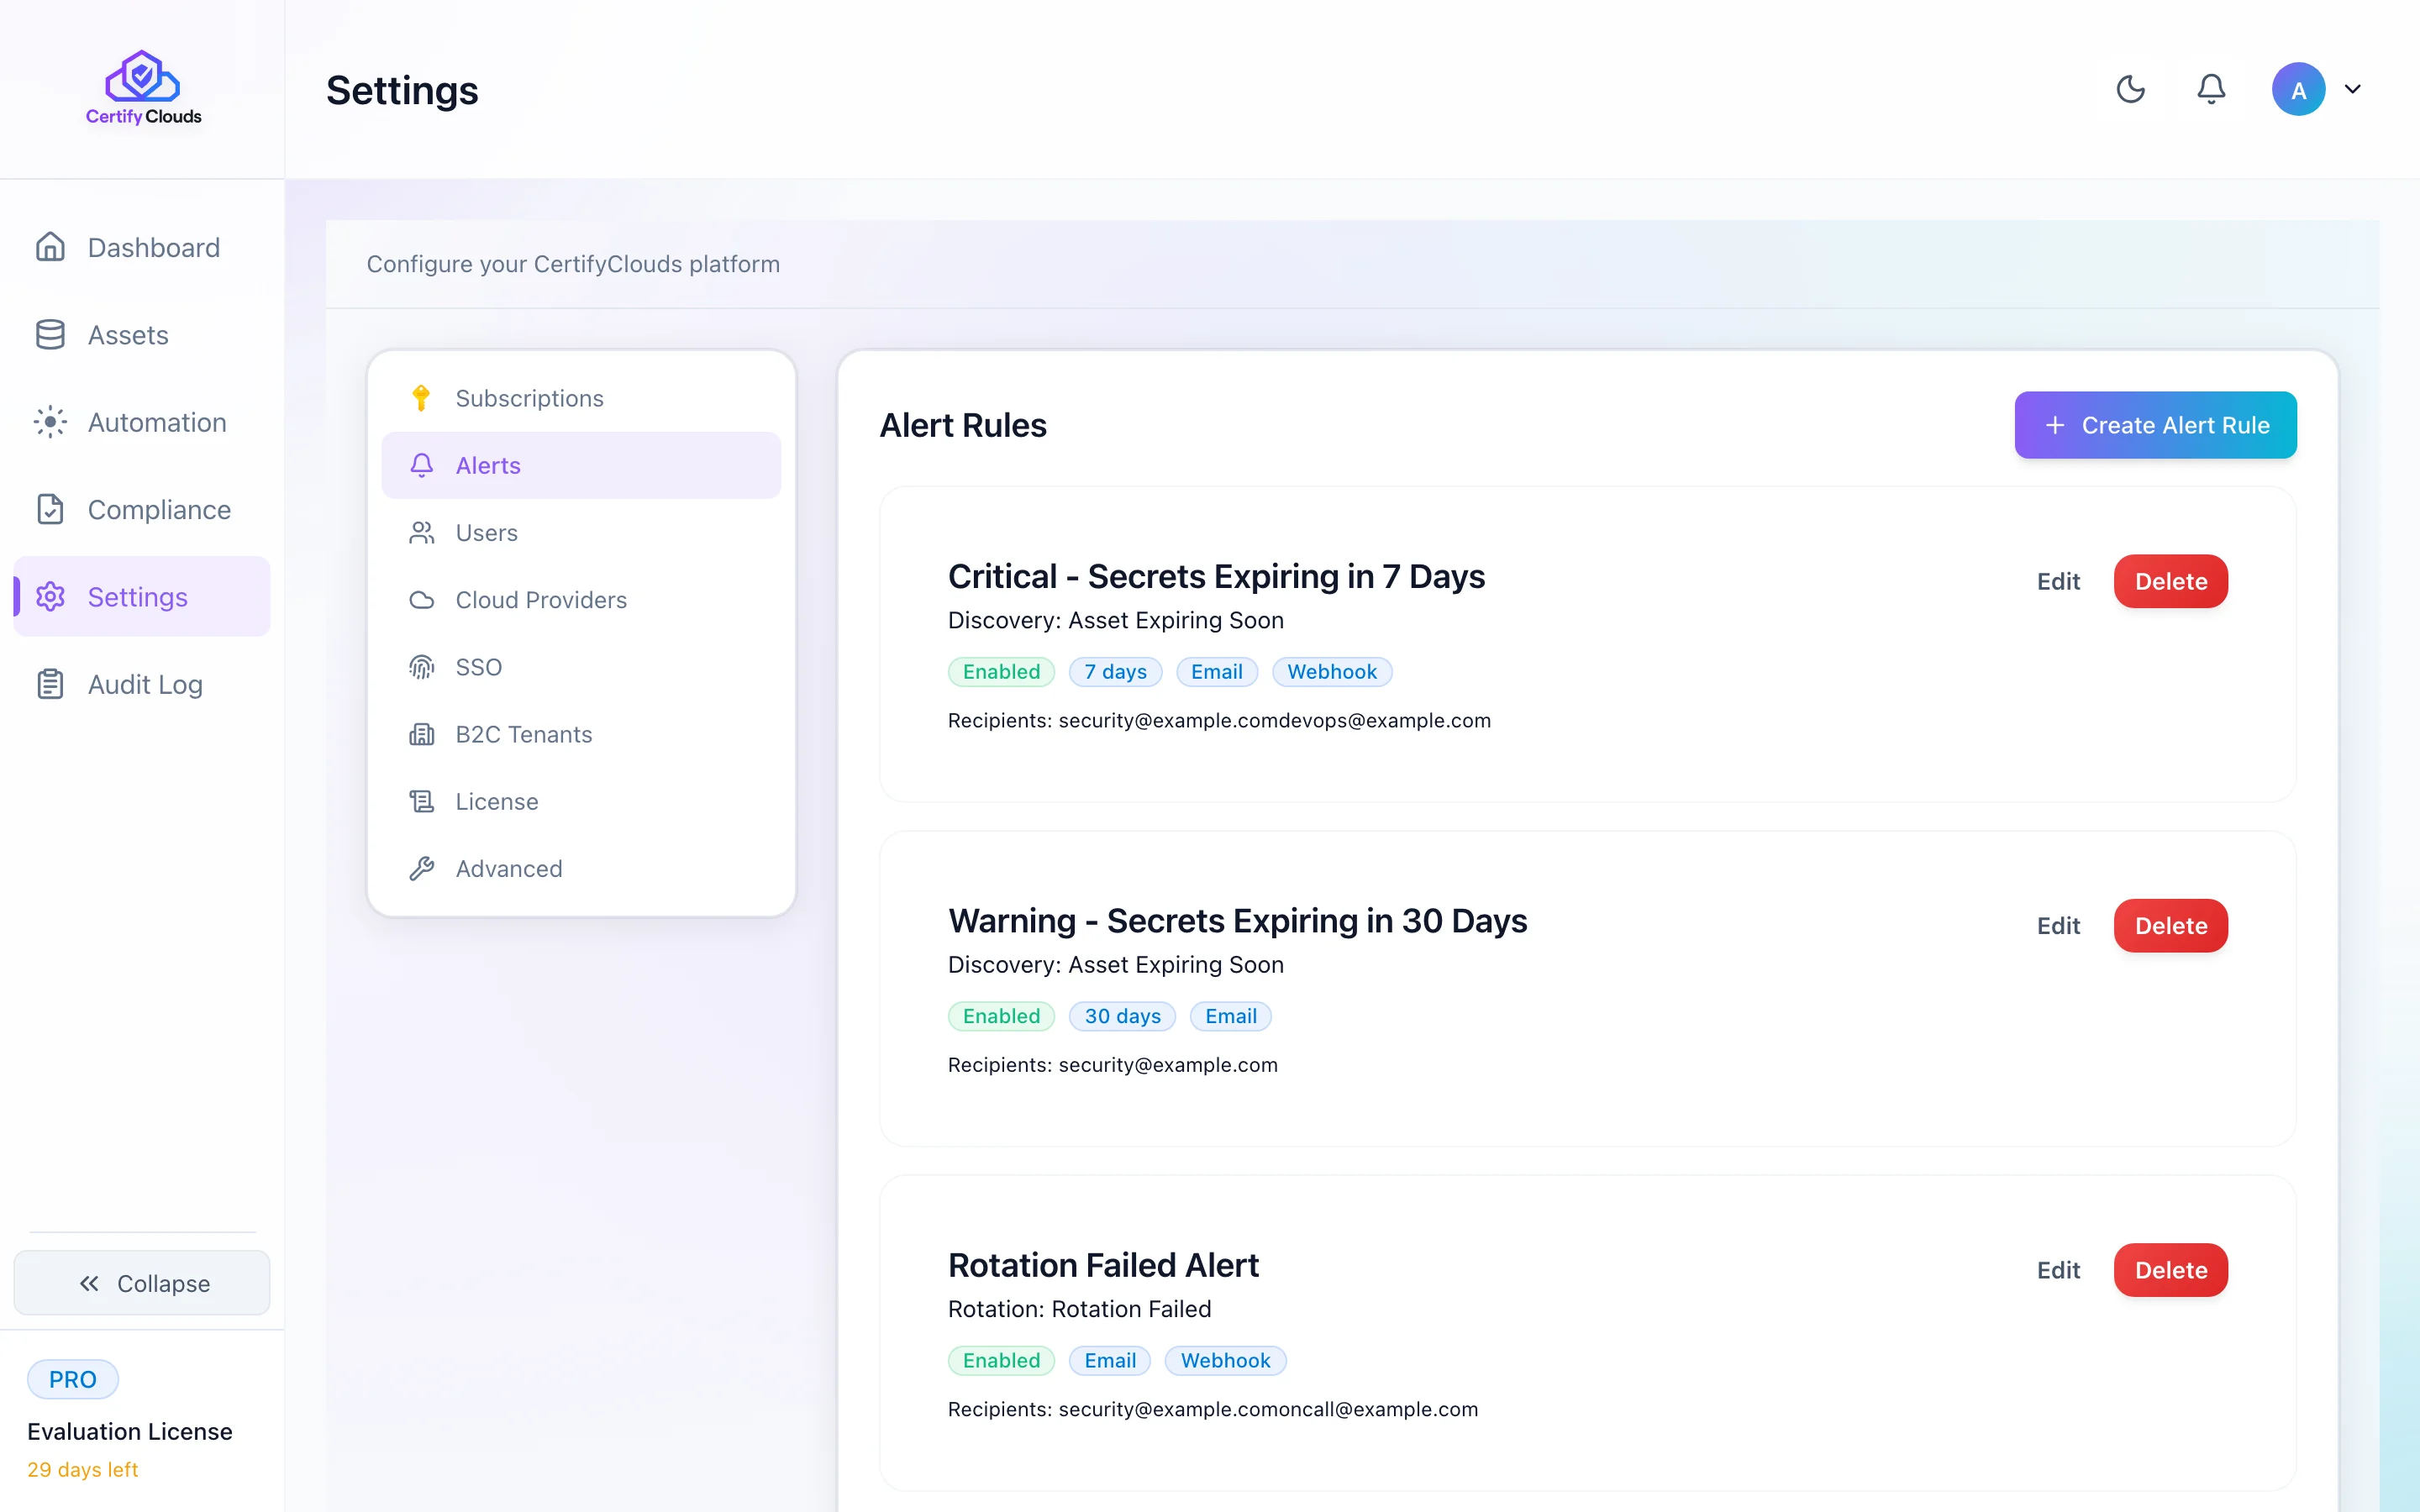The height and width of the screenshot is (1512, 2420).
Task: Select the Subscriptions key icon
Action: tap(422, 397)
